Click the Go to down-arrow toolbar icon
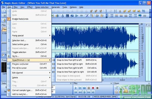The height and width of the screenshot is (99, 152). pyautogui.click(x=120, y=11)
